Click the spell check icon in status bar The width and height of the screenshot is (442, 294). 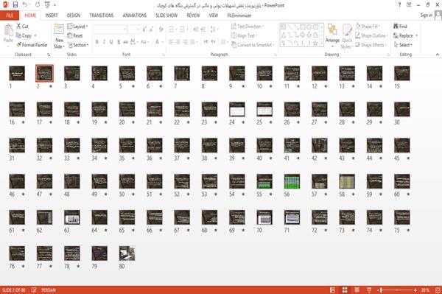(x=34, y=290)
